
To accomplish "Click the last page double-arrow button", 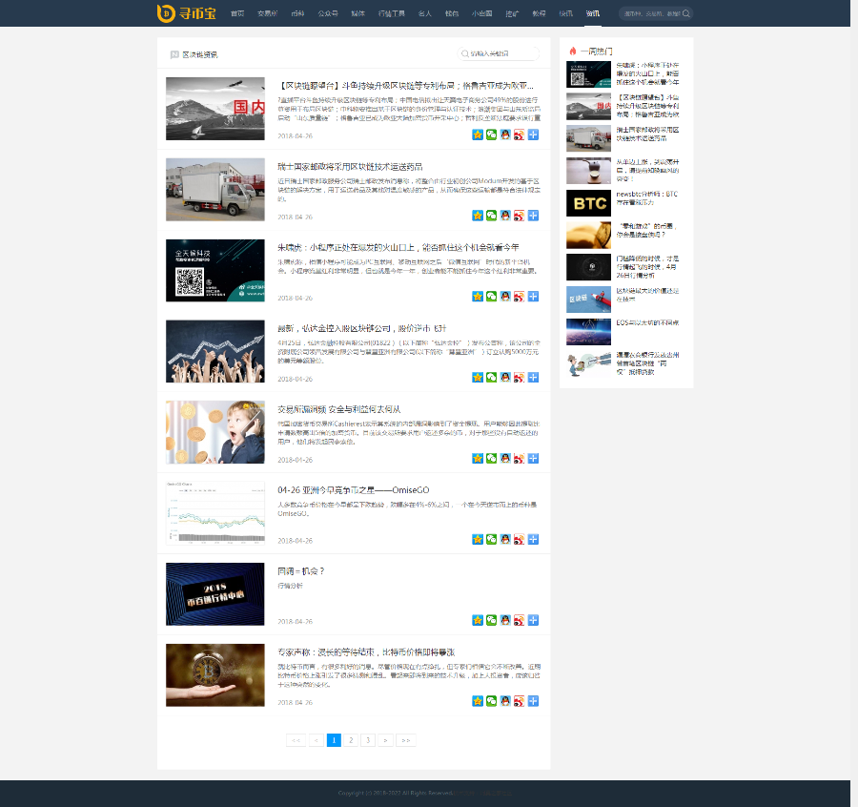I will pos(405,740).
